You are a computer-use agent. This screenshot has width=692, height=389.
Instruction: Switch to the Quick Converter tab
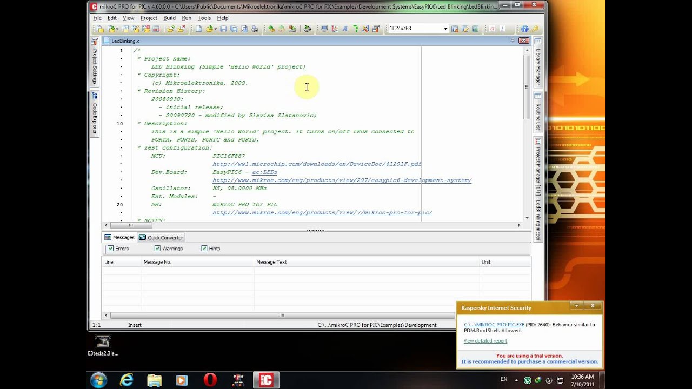coord(161,237)
